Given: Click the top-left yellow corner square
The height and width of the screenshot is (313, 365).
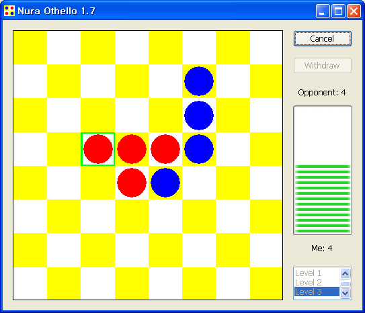Looking at the screenshot, I should coord(30,48).
